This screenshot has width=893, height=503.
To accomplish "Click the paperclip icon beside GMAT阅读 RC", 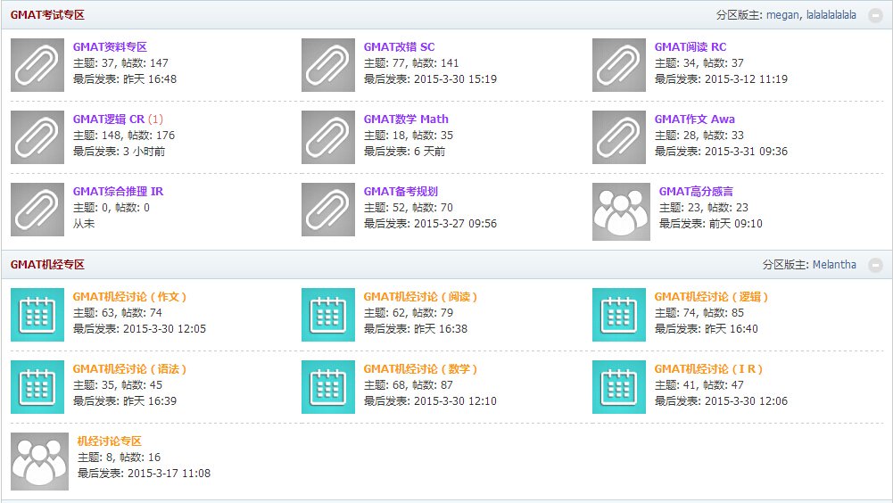I will 619,65.
